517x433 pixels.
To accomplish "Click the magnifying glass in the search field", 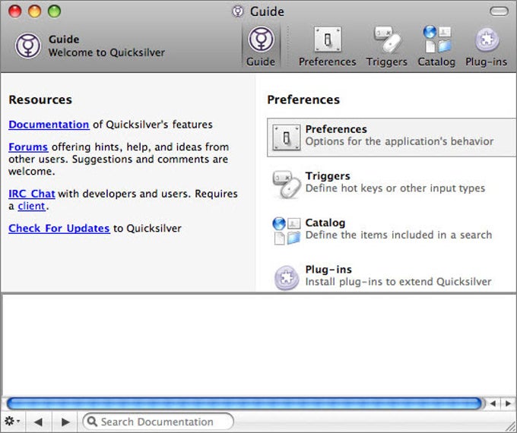I will pyautogui.click(x=92, y=421).
